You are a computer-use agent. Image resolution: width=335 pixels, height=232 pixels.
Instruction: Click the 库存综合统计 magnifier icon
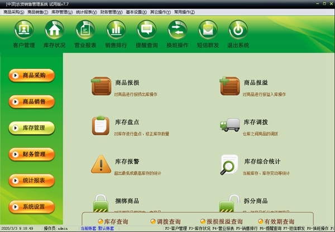tap(229, 165)
